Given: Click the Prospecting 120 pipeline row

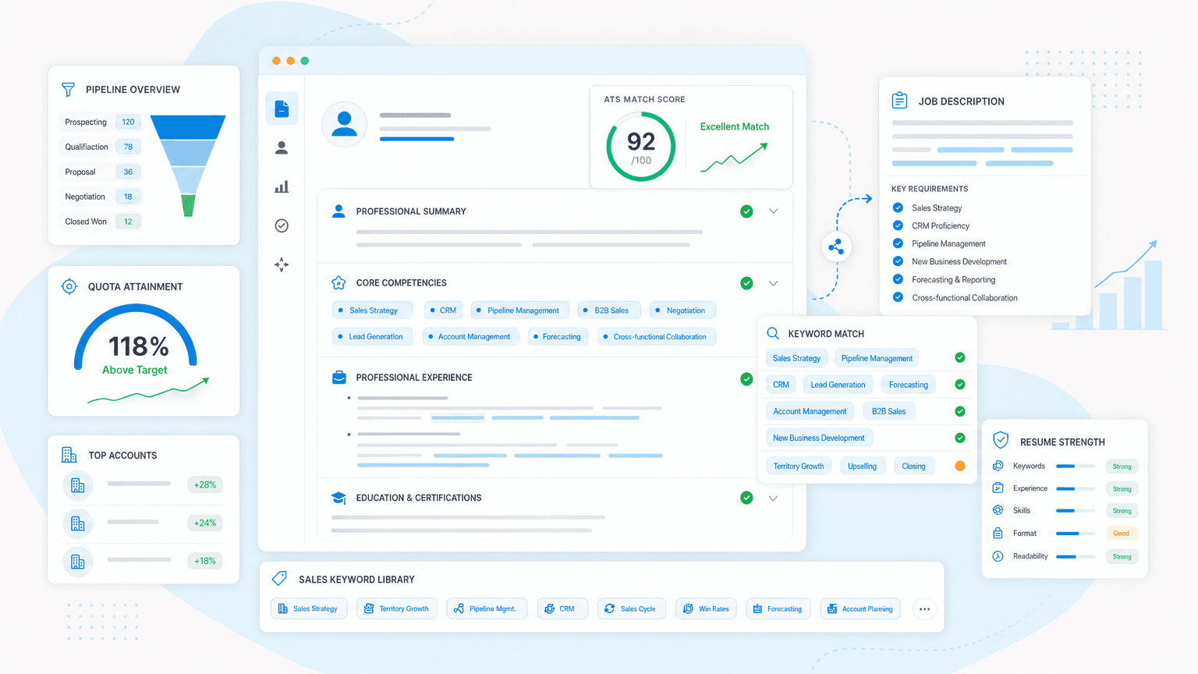Looking at the screenshot, I should [101, 122].
